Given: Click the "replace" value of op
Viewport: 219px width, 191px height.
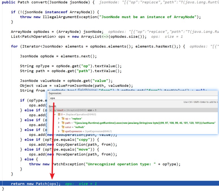Looking at the screenshot, I should tap(77, 119).
